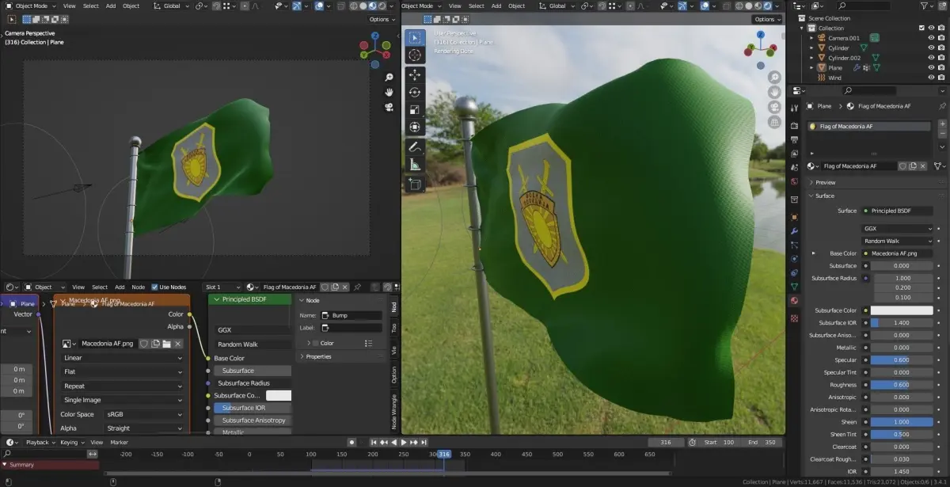The height and width of the screenshot is (487, 950).
Task: Toggle camera view icon in left camera viewport
Action: coord(389,106)
